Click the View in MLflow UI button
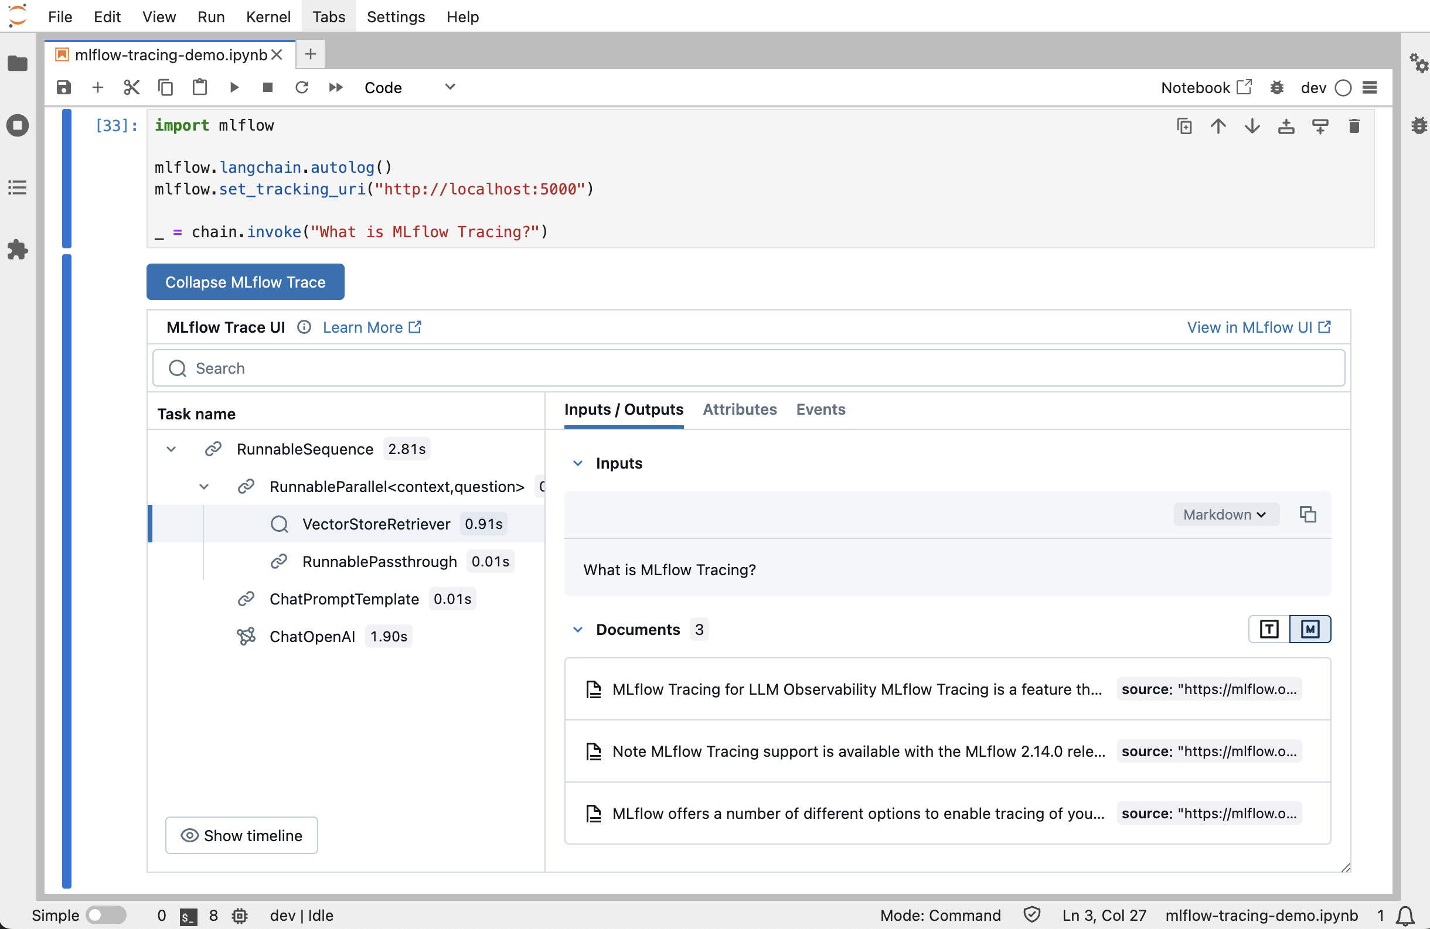The image size is (1430, 929). point(1258,327)
